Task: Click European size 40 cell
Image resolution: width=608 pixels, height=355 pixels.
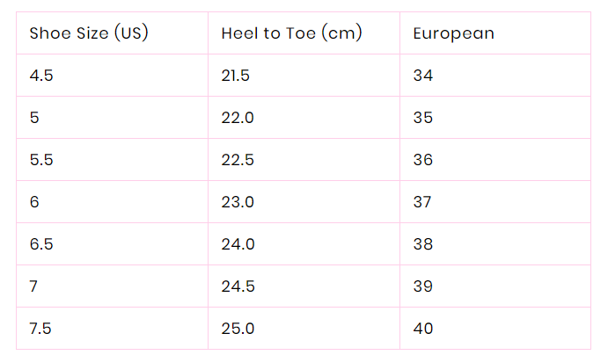Action: (x=423, y=329)
